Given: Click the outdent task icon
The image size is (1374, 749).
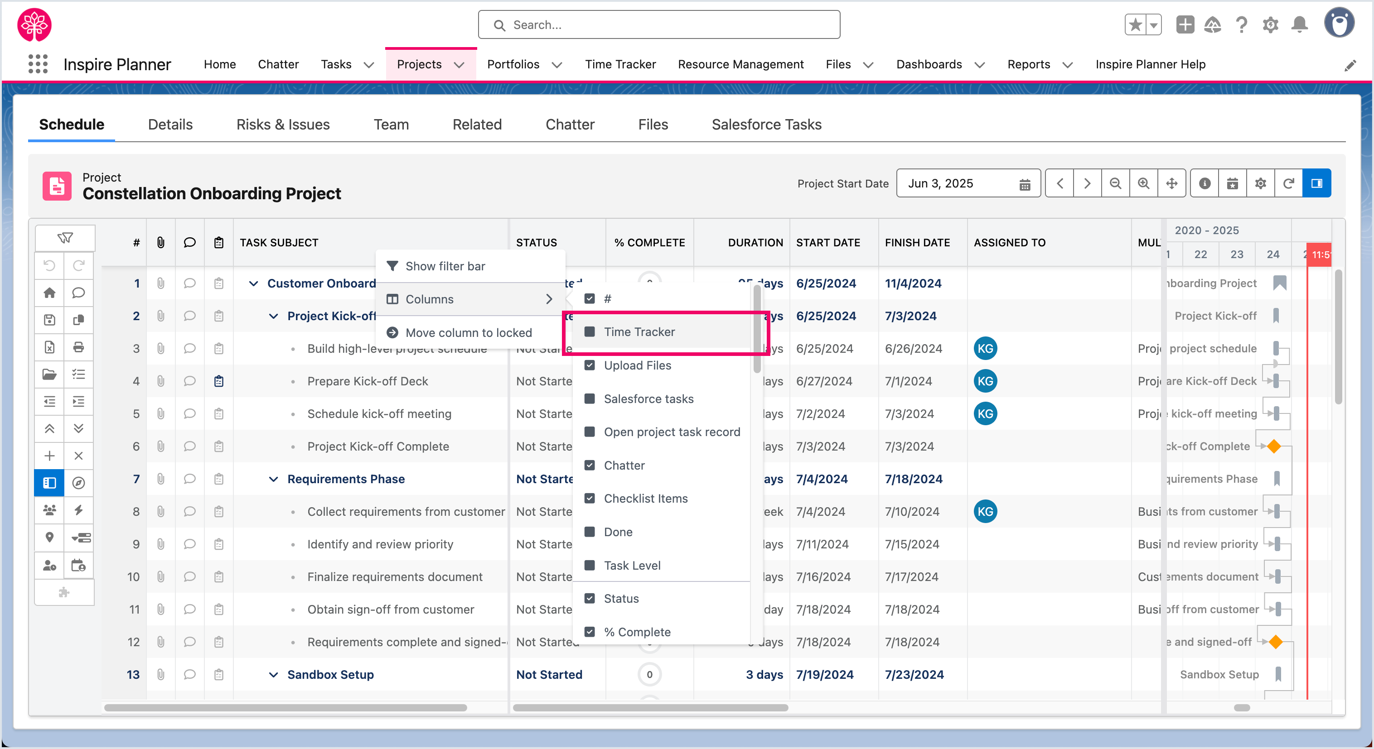Looking at the screenshot, I should (x=49, y=401).
